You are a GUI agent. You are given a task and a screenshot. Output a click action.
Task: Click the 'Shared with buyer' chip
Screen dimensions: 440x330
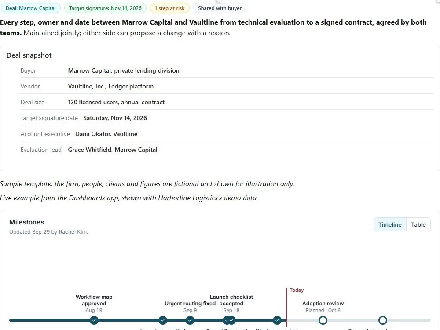(x=220, y=8)
